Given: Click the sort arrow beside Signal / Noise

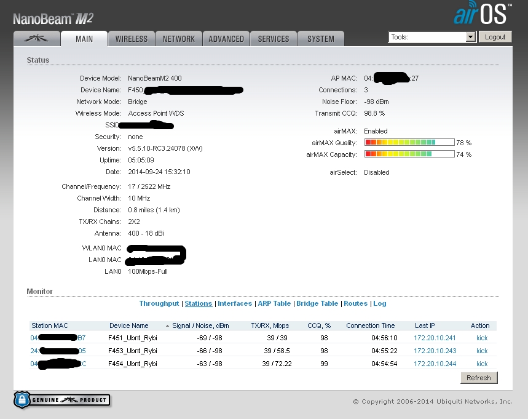Looking at the screenshot, I should [x=167, y=326].
